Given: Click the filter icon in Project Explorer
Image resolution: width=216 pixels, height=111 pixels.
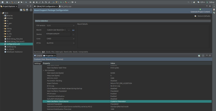Looking at the screenshot, I should (x=27, y=10).
